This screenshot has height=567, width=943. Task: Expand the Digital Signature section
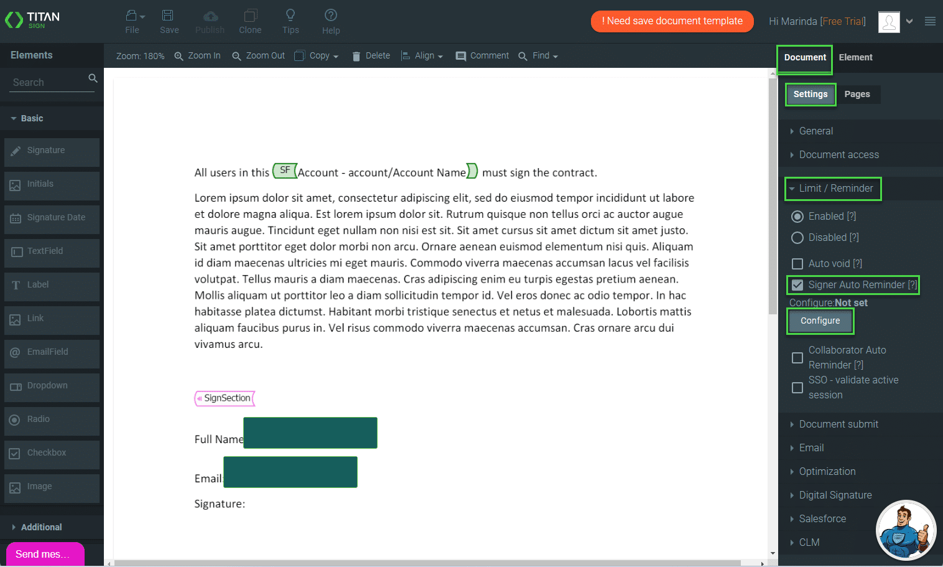[x=835, y=495]
